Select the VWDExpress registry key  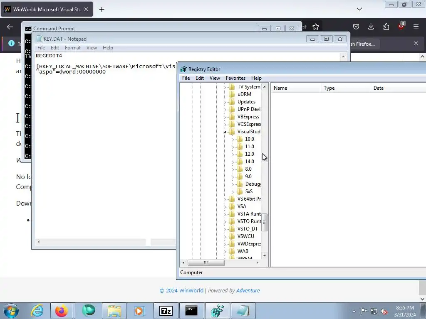[x=249, y=243]
